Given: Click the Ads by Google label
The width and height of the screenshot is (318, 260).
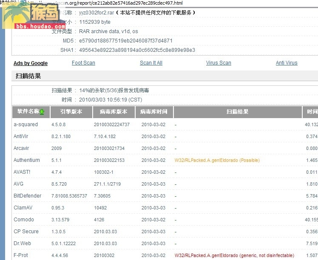Looking at the screenshot, I should coord(31,63).
